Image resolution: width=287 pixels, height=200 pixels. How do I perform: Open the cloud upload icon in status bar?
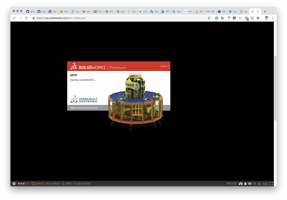pyautogui.click(x=241, y=184)
